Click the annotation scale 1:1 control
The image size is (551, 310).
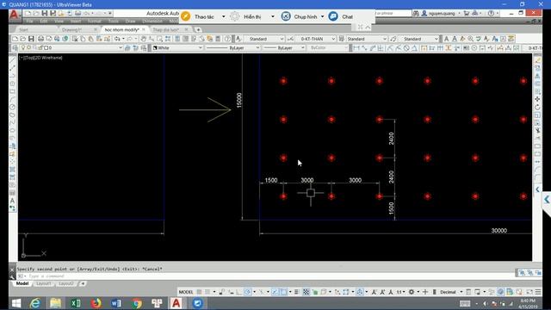point(400,292)
